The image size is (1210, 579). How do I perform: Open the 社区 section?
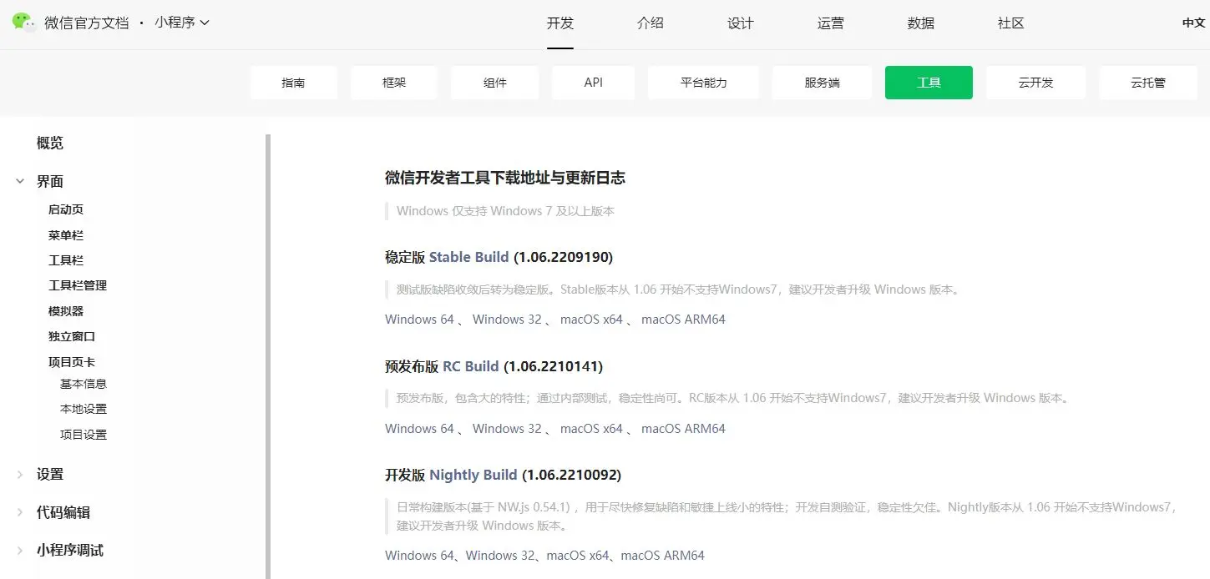click(1010, 23)
